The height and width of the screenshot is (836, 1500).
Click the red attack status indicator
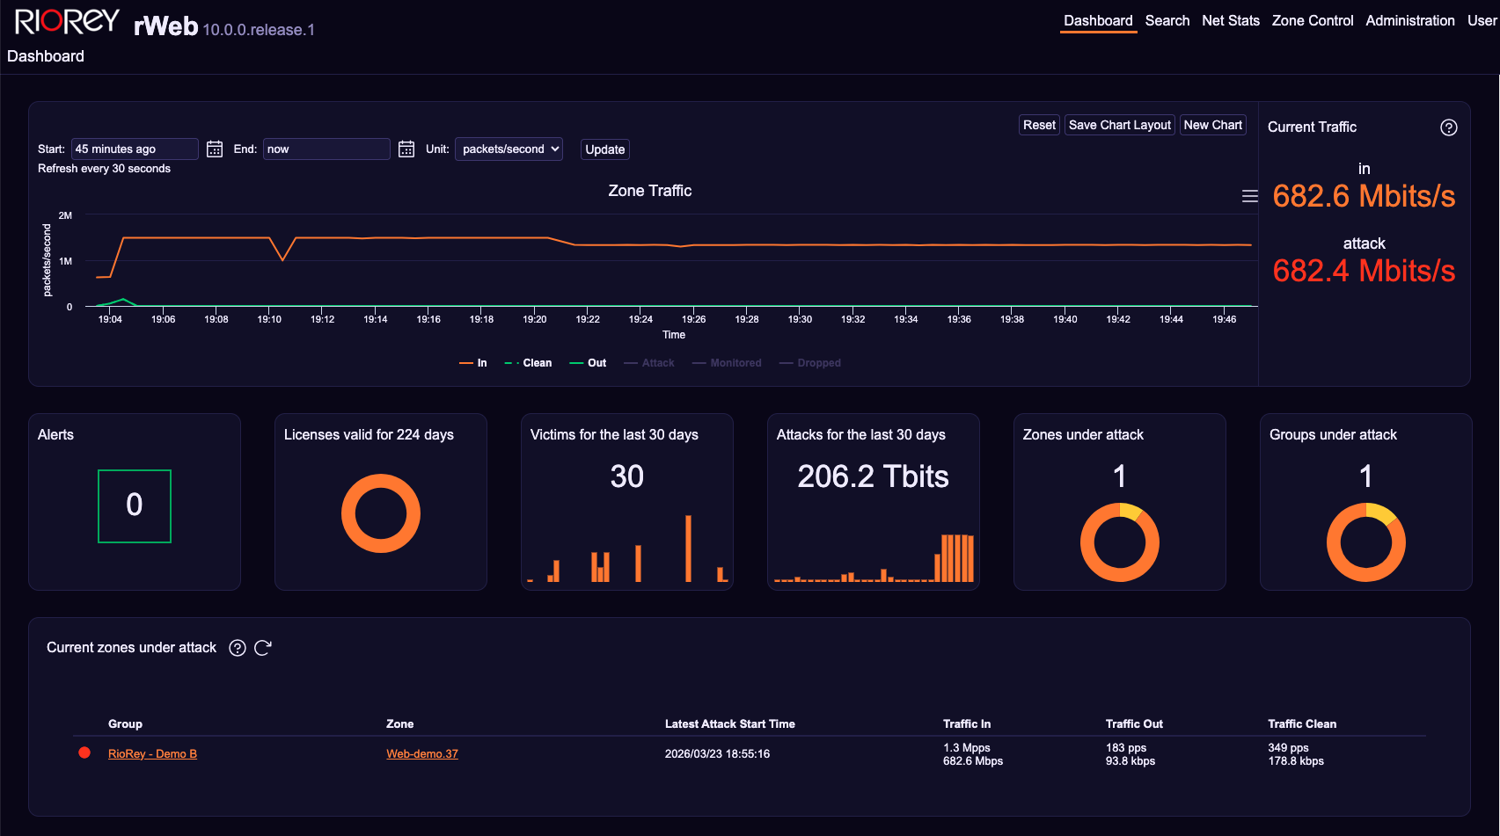tap(84, 752)
